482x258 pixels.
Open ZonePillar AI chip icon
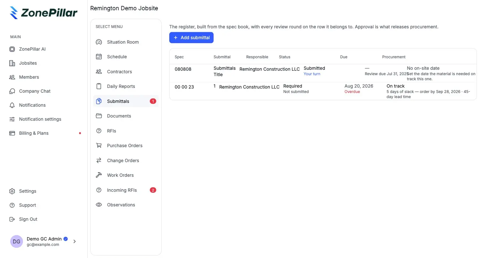click(x=12, y=49)
